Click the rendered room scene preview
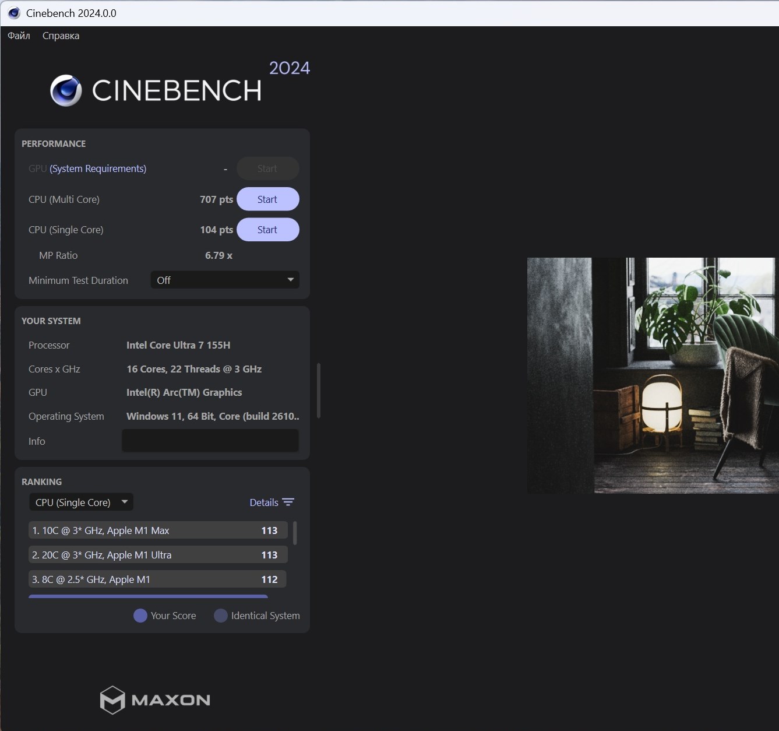This screenshot has height=731, width=779. [653, 376]
